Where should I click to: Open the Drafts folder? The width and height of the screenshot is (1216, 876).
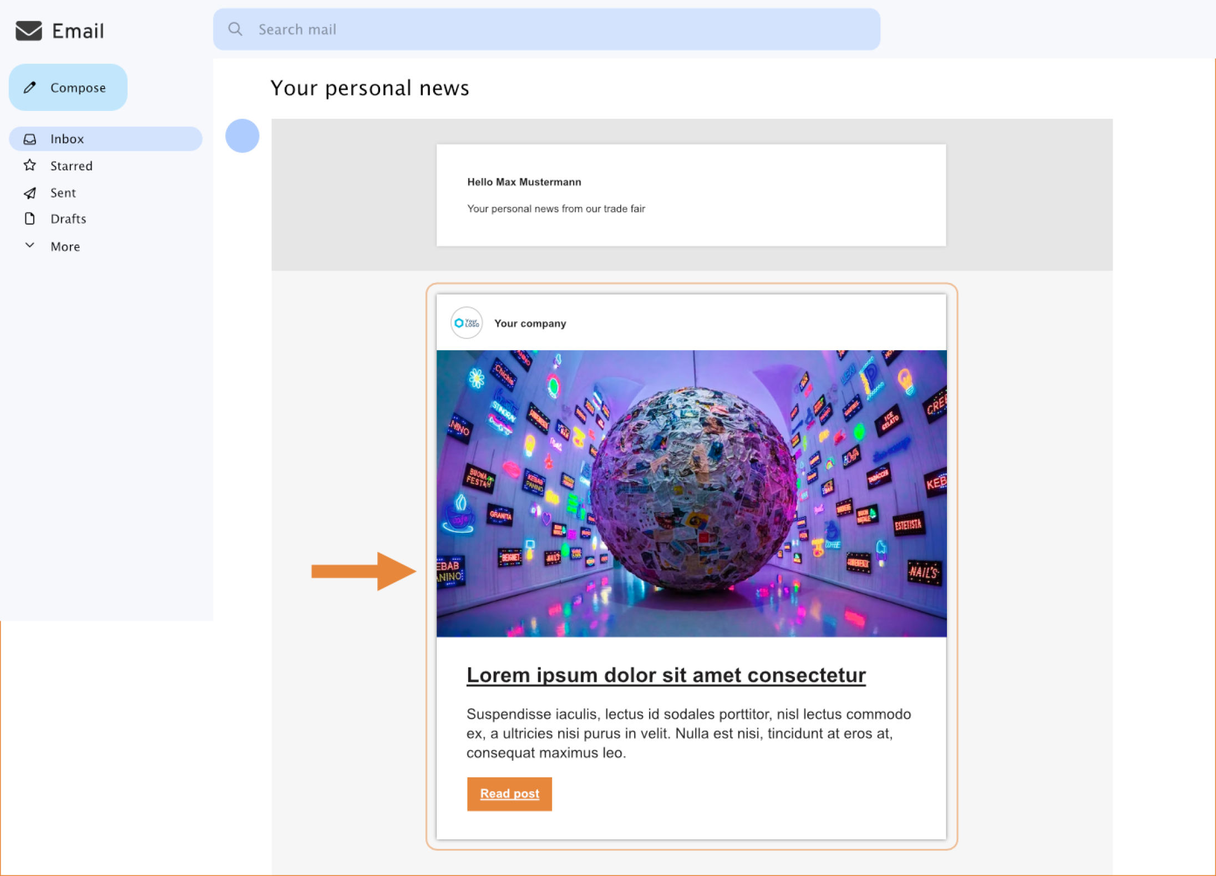click(68, 219)
